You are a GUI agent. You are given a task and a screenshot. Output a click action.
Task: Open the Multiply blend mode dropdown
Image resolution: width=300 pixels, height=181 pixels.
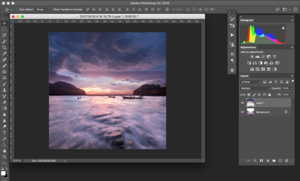click(255, 88)
